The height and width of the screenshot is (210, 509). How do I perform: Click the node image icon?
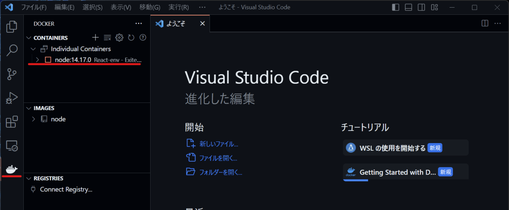44,119
